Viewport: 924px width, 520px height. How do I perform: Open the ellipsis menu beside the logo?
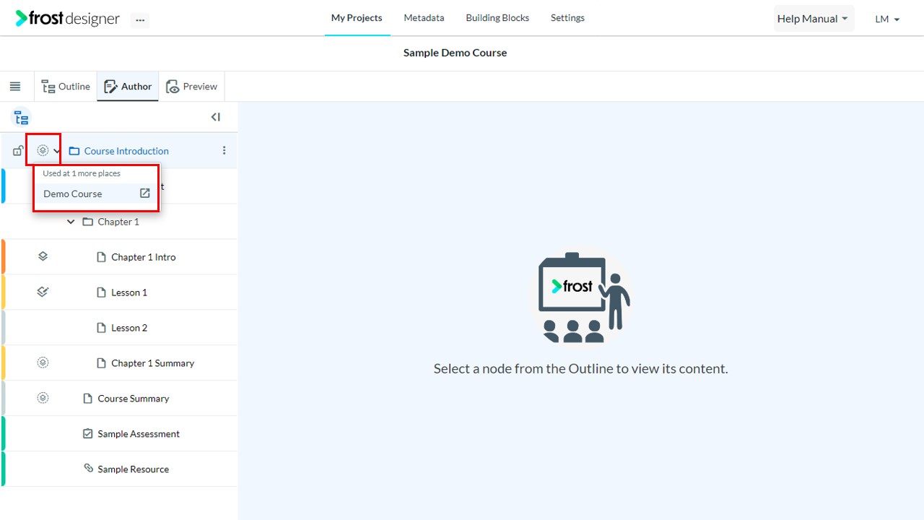click(x=140, y=20)
